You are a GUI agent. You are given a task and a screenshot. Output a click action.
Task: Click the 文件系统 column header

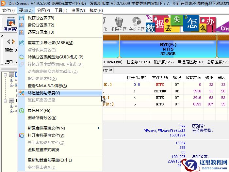point(160,78)
